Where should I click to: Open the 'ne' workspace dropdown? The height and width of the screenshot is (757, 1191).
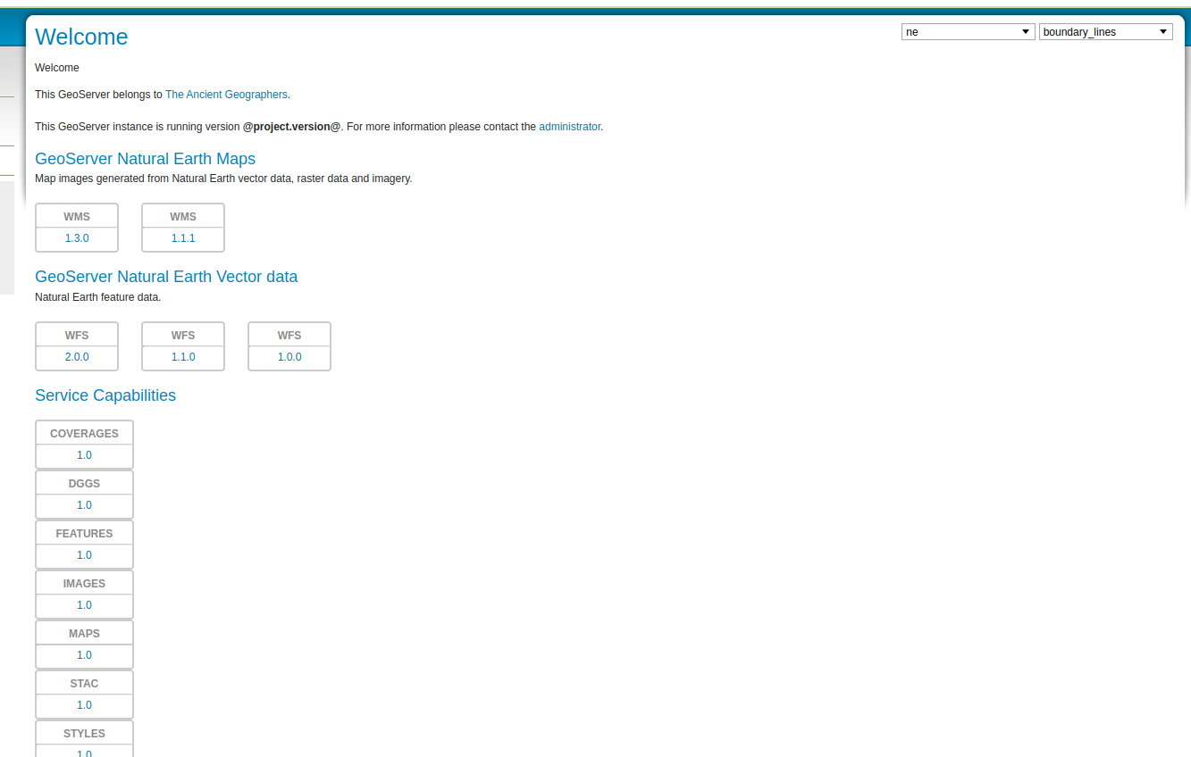click(x=968, y=32)
